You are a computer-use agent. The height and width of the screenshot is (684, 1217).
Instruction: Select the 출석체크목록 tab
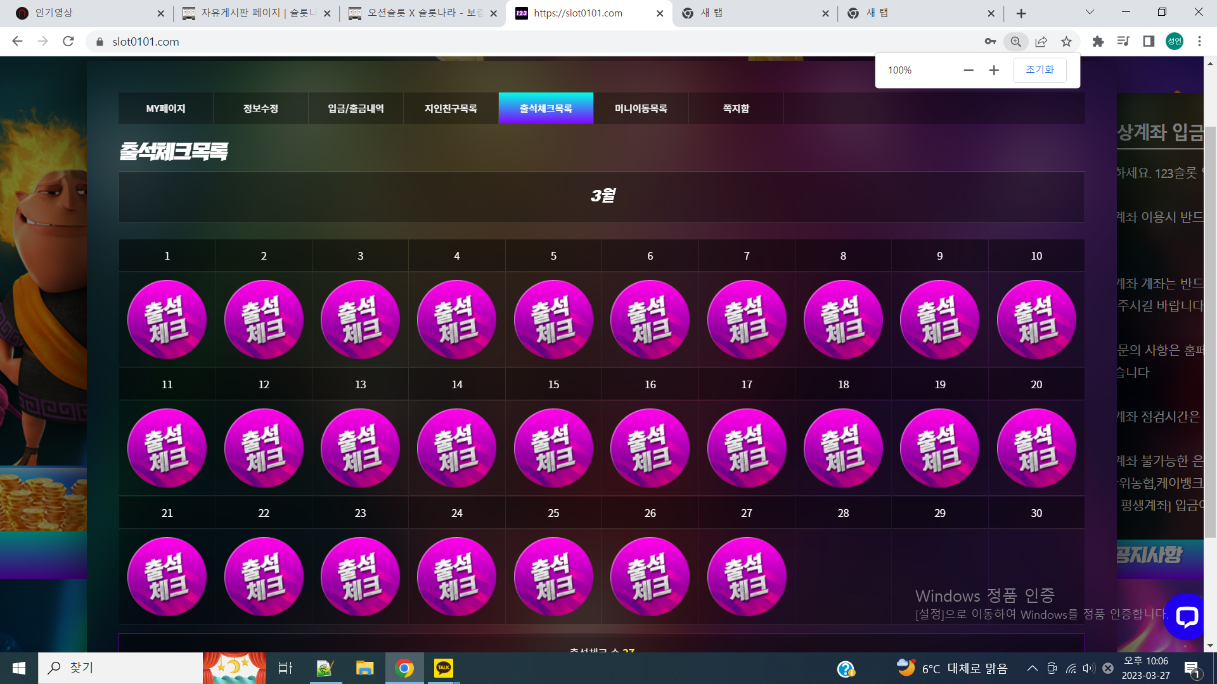(x=546, y=108)
